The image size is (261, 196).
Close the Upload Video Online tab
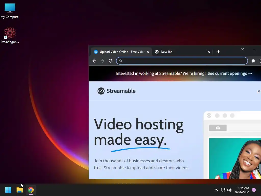pos(148,52)
